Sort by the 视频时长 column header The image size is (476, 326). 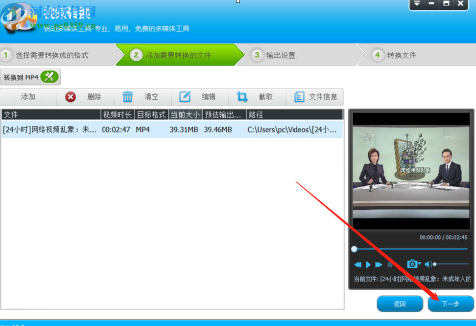pos(118,114)
